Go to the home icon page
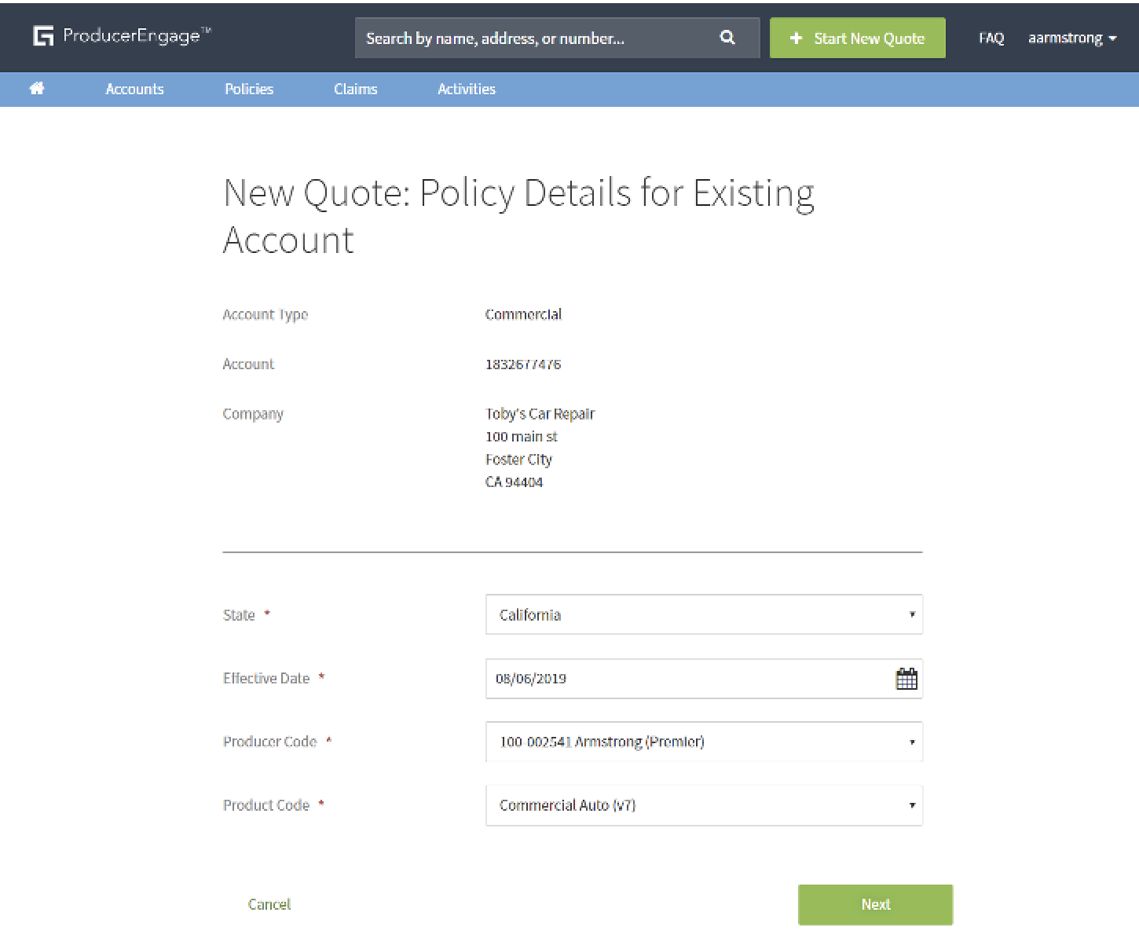Screen dimensions: 1139x938 (x=37, y=89)
